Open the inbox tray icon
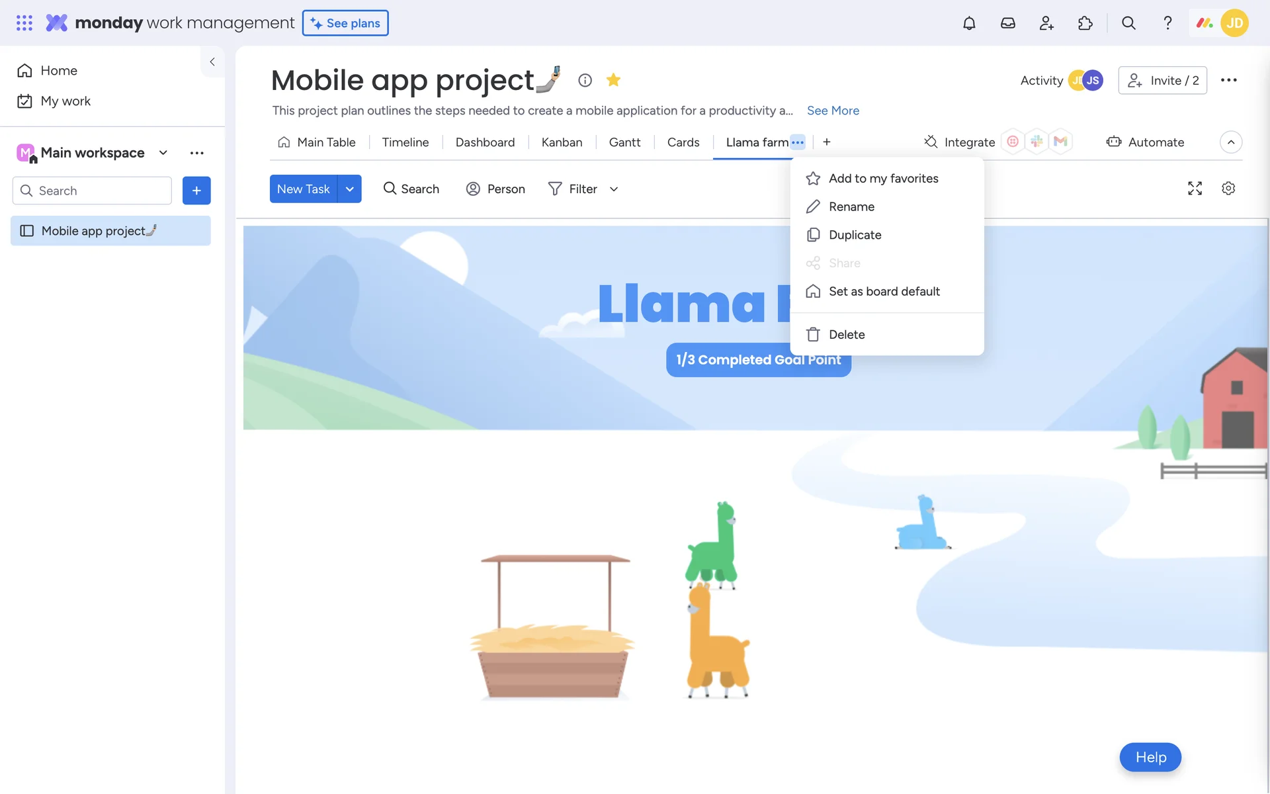Viewport: 1270px width, 794px height. (x=1007, y=23)
